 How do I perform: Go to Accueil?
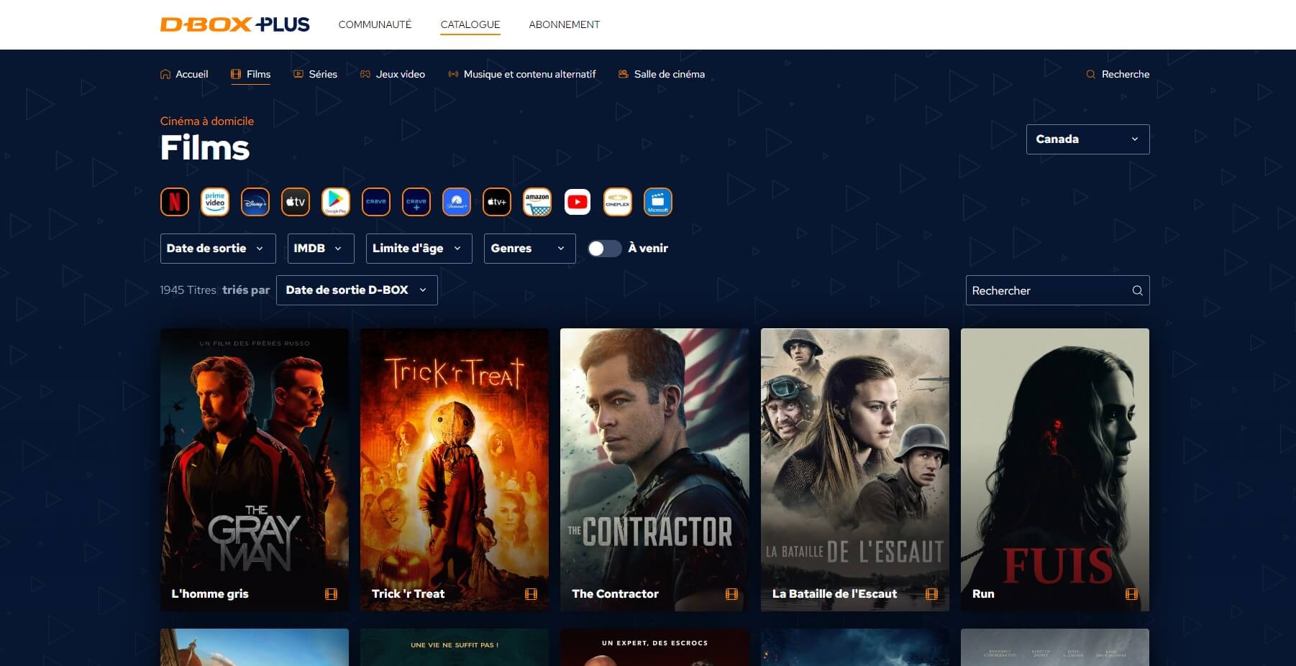pyautogui.click(x=184, y=74)
